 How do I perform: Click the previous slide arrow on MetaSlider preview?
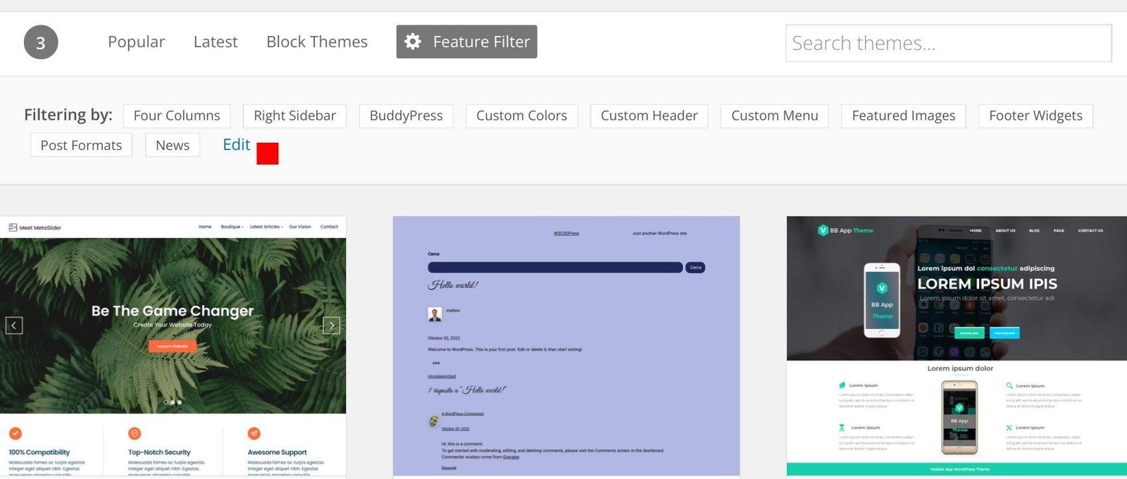click(x=14, y=325)
